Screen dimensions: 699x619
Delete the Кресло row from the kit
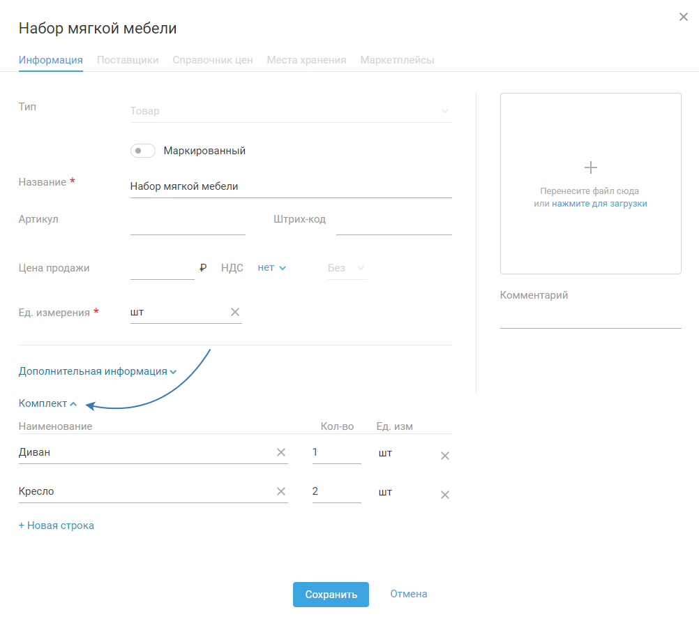click(445, 495)
